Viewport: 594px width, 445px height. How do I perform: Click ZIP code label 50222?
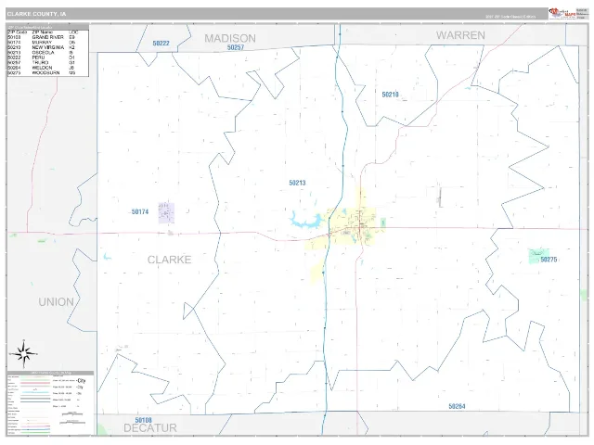tap(161, 44)
